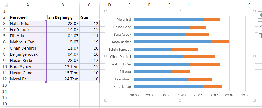Screen dimensions: 262x108
Task: Click the Gün value 20 cell
Action: click(90, 48)
